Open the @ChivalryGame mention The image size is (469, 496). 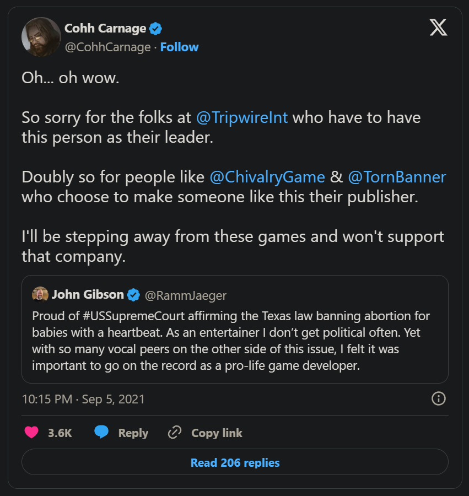(267, 177)
